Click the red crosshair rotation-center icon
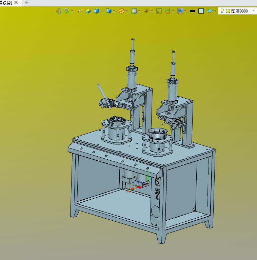The height and width of the screenshot is (260, 257). pyautogui.click(x=146, y=11)
